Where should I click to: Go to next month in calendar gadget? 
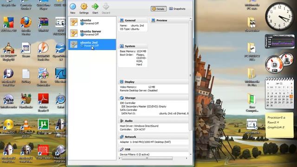(291, 83)
